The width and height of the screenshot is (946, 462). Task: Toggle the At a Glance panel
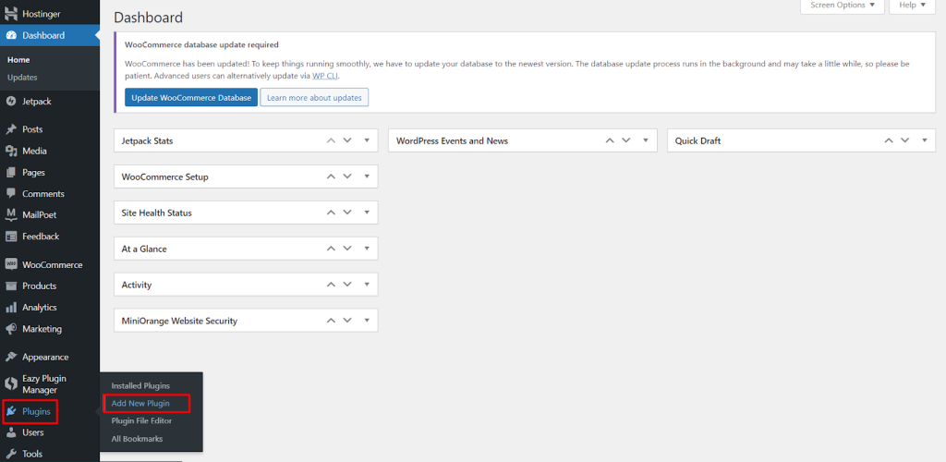pyautogui.click(x=367, y=249)
